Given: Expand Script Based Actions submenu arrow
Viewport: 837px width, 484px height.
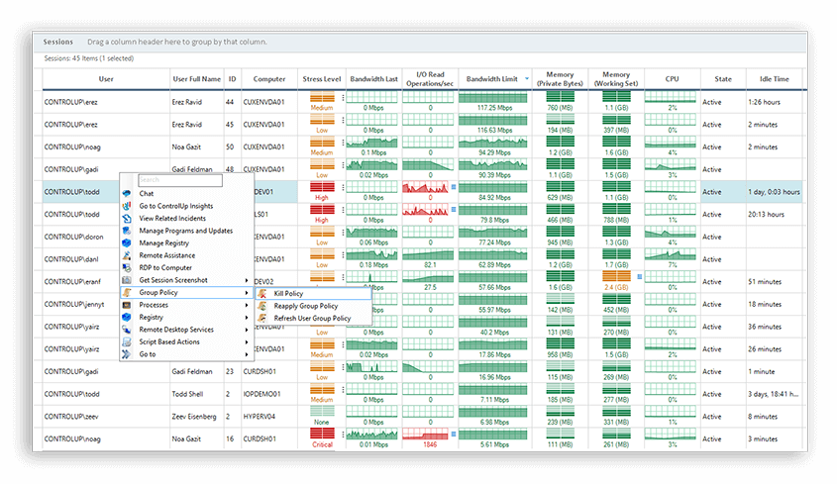Looking at the screenshot, I should [x=247, y=342].
